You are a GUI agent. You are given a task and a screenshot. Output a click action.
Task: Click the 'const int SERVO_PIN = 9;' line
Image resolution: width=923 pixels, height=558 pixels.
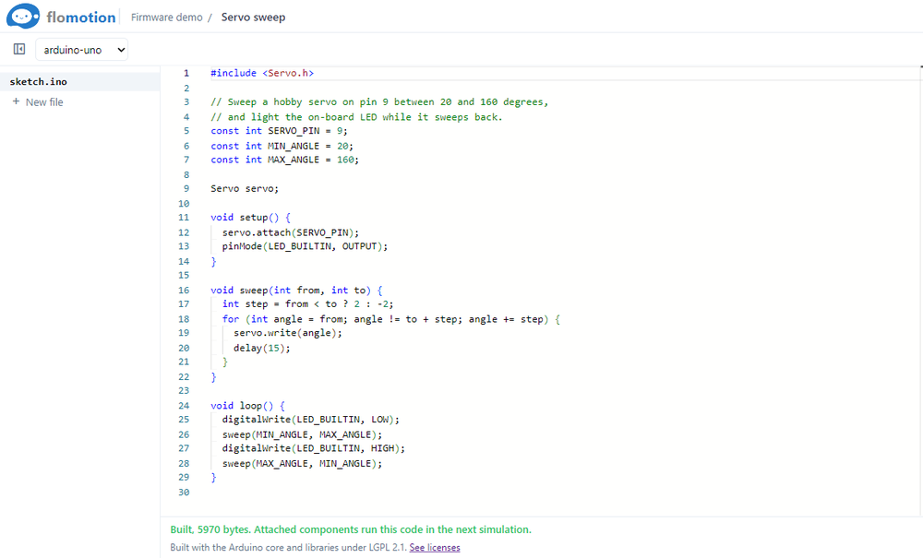pos(279,131)
